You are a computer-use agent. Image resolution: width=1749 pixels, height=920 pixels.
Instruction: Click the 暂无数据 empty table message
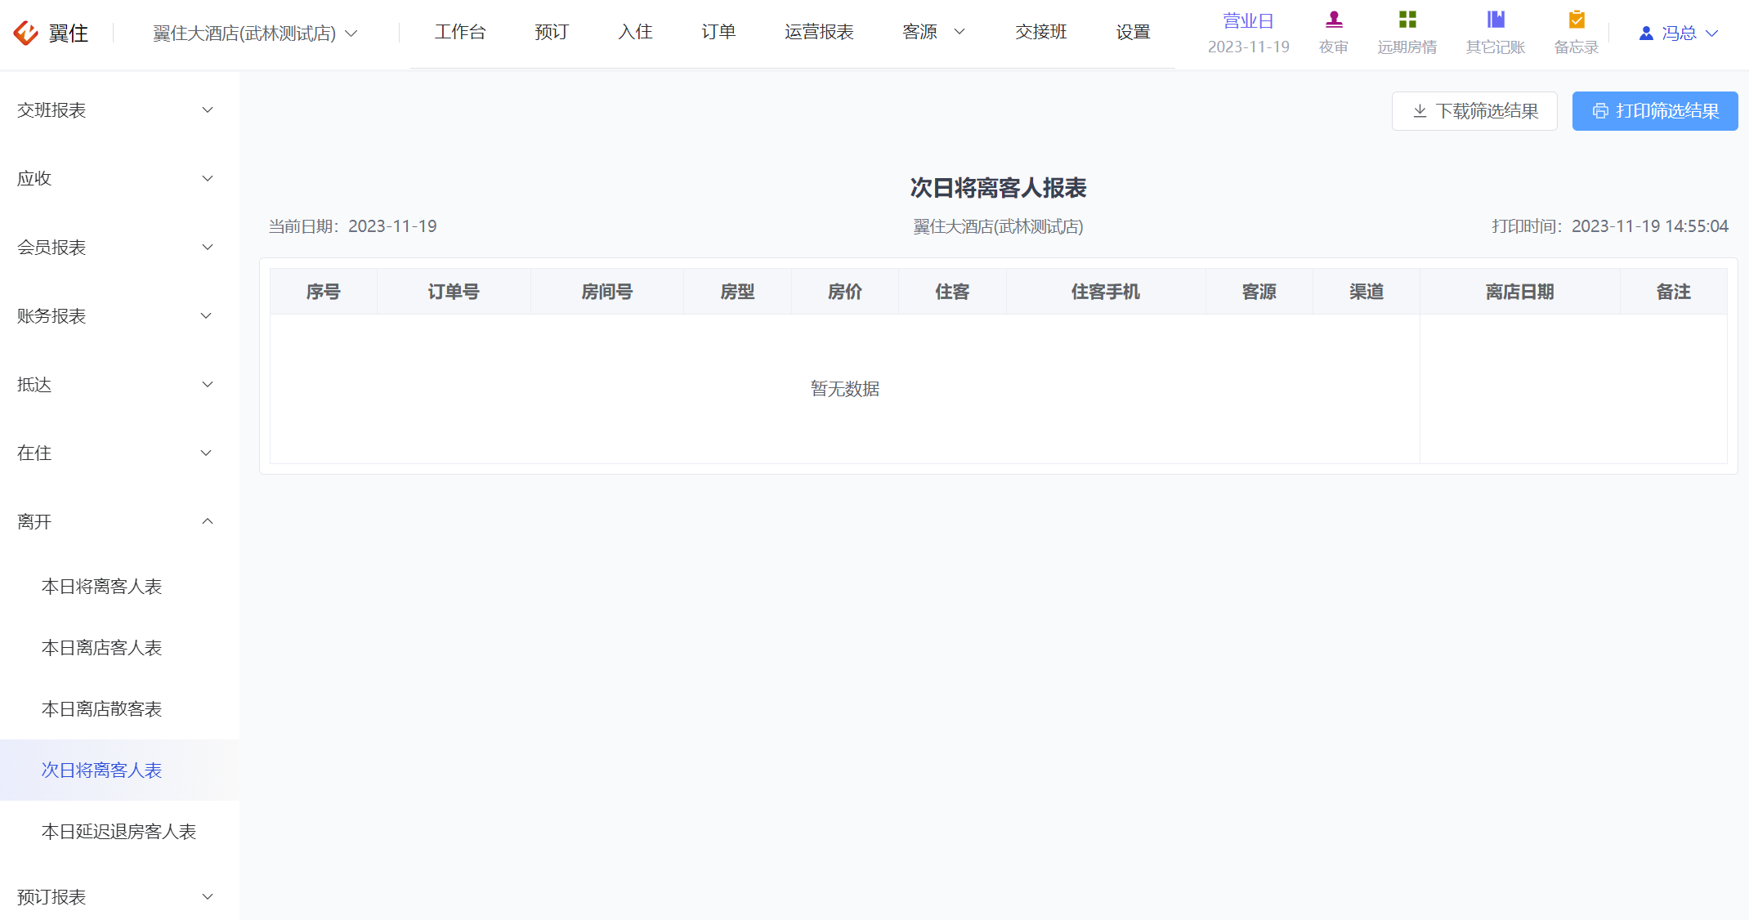coord(845,389)
